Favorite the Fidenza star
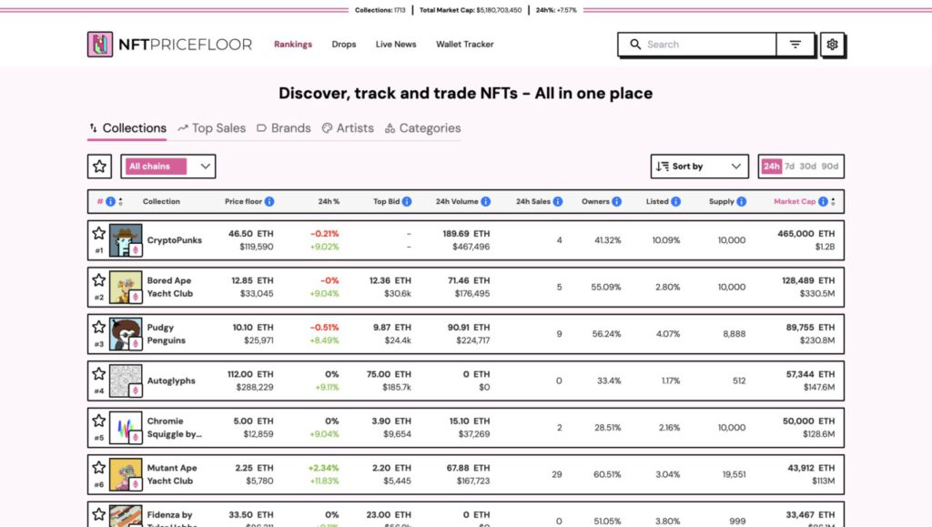Viewport: 932px width, 527px height. pyautogui.click(x=98, y=514)
